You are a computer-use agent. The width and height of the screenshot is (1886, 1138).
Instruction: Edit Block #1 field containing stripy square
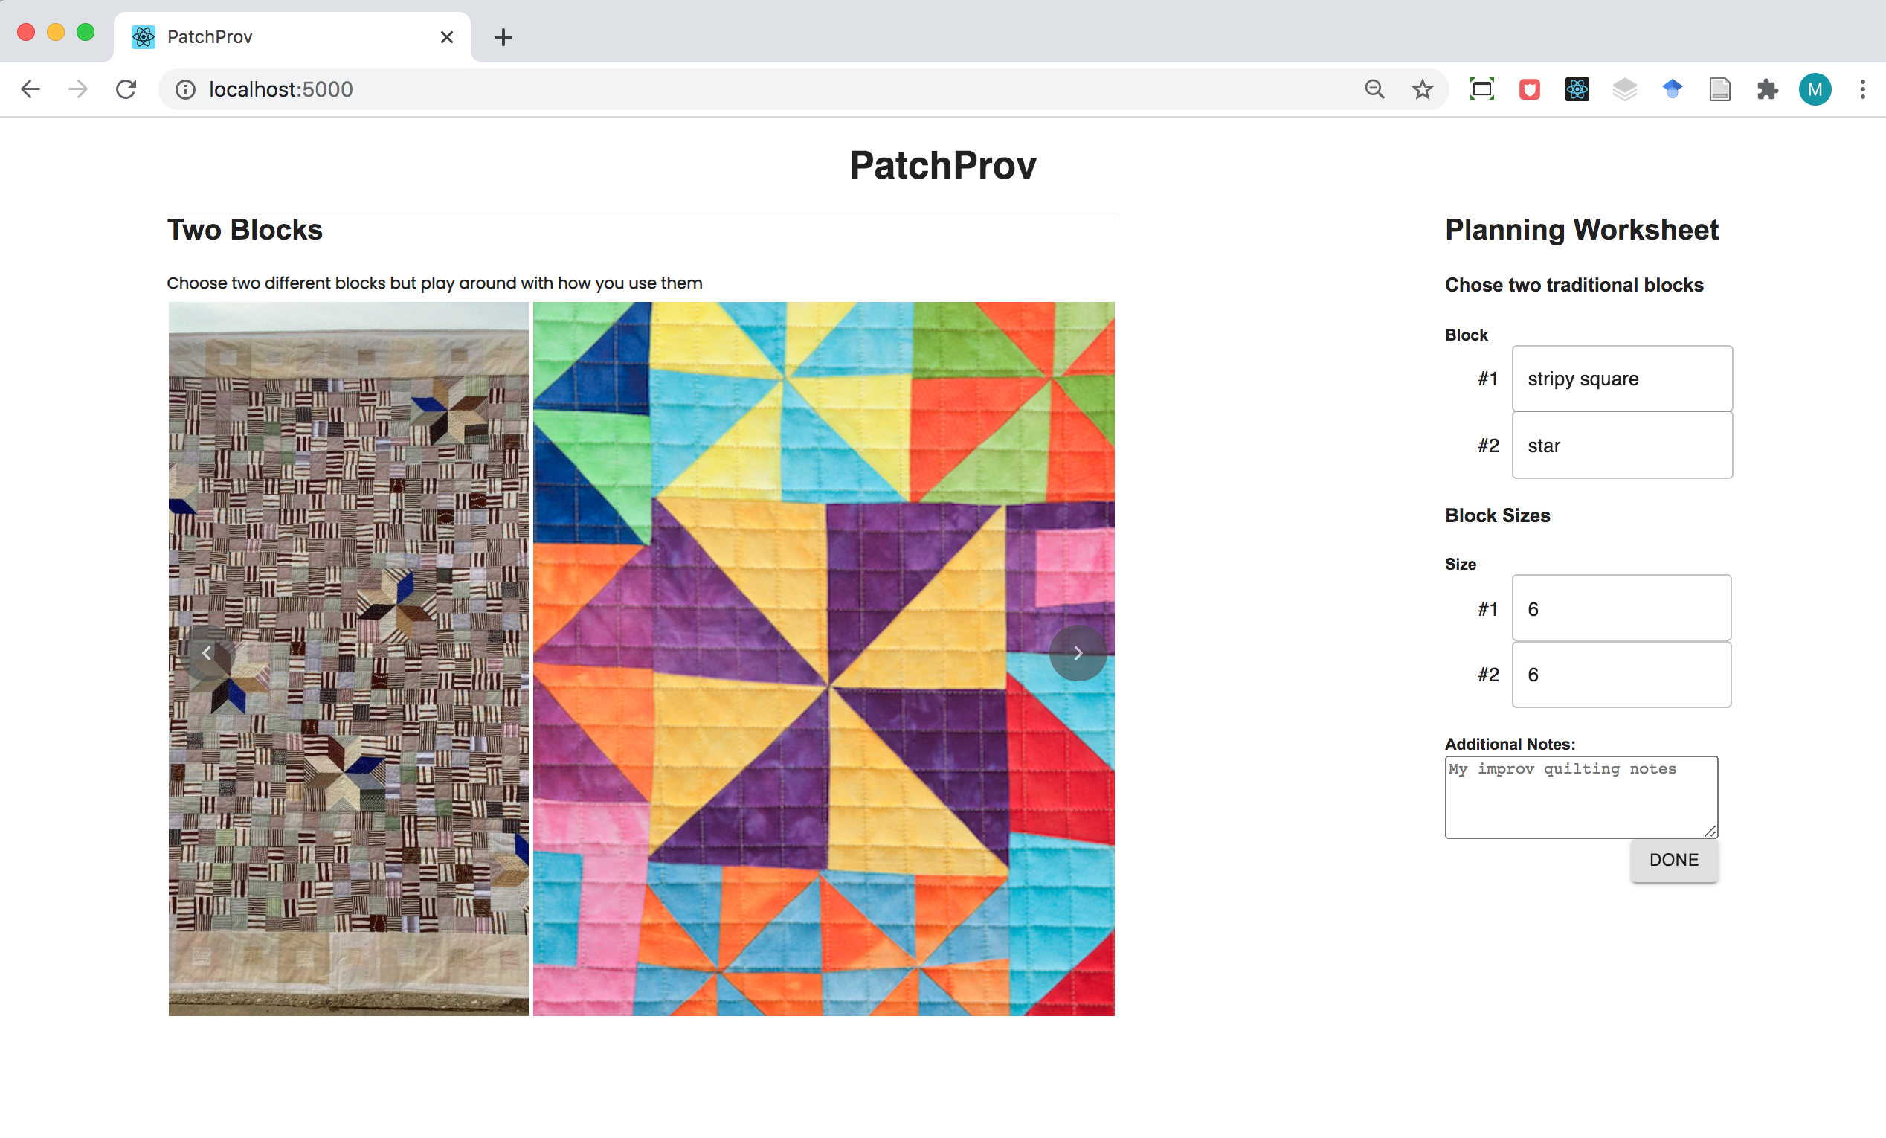click(1622, 378)
